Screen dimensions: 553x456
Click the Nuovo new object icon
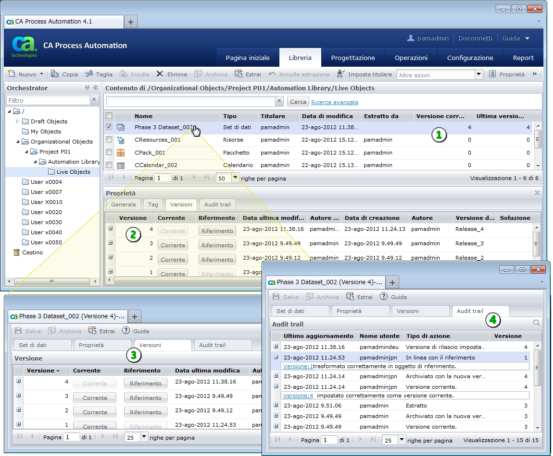tap(12, 74)
